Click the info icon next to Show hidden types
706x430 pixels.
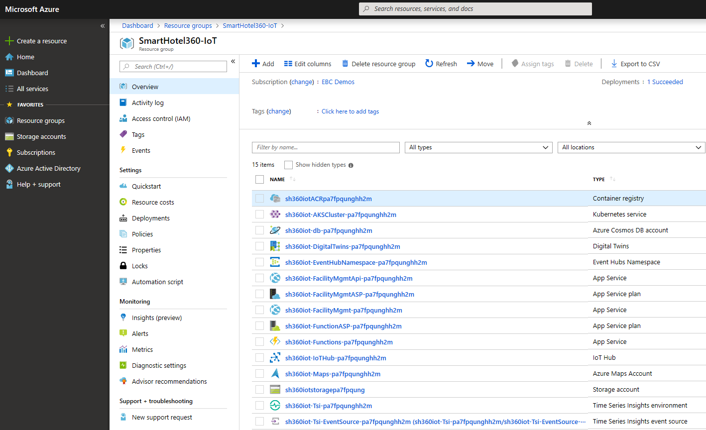coord(351,165)
